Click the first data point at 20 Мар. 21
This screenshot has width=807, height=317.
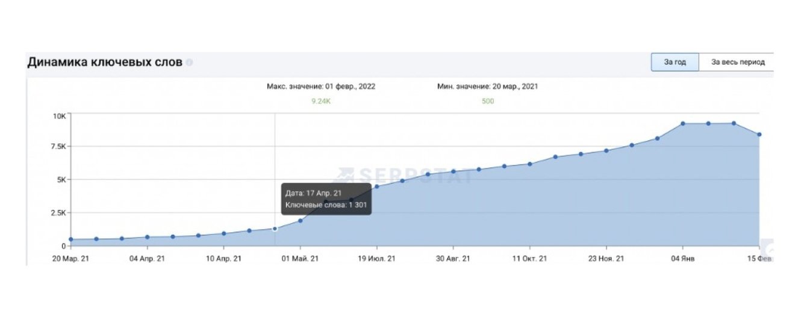[x=71, y=239]
